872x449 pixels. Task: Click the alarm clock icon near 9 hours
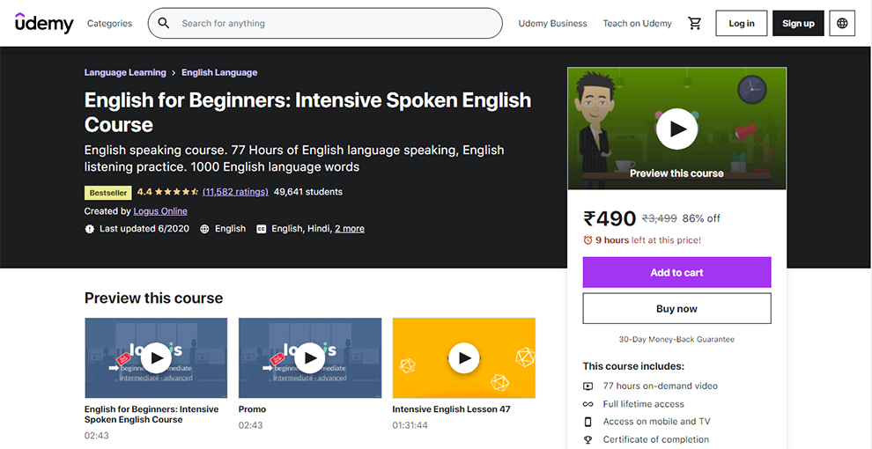587,240
